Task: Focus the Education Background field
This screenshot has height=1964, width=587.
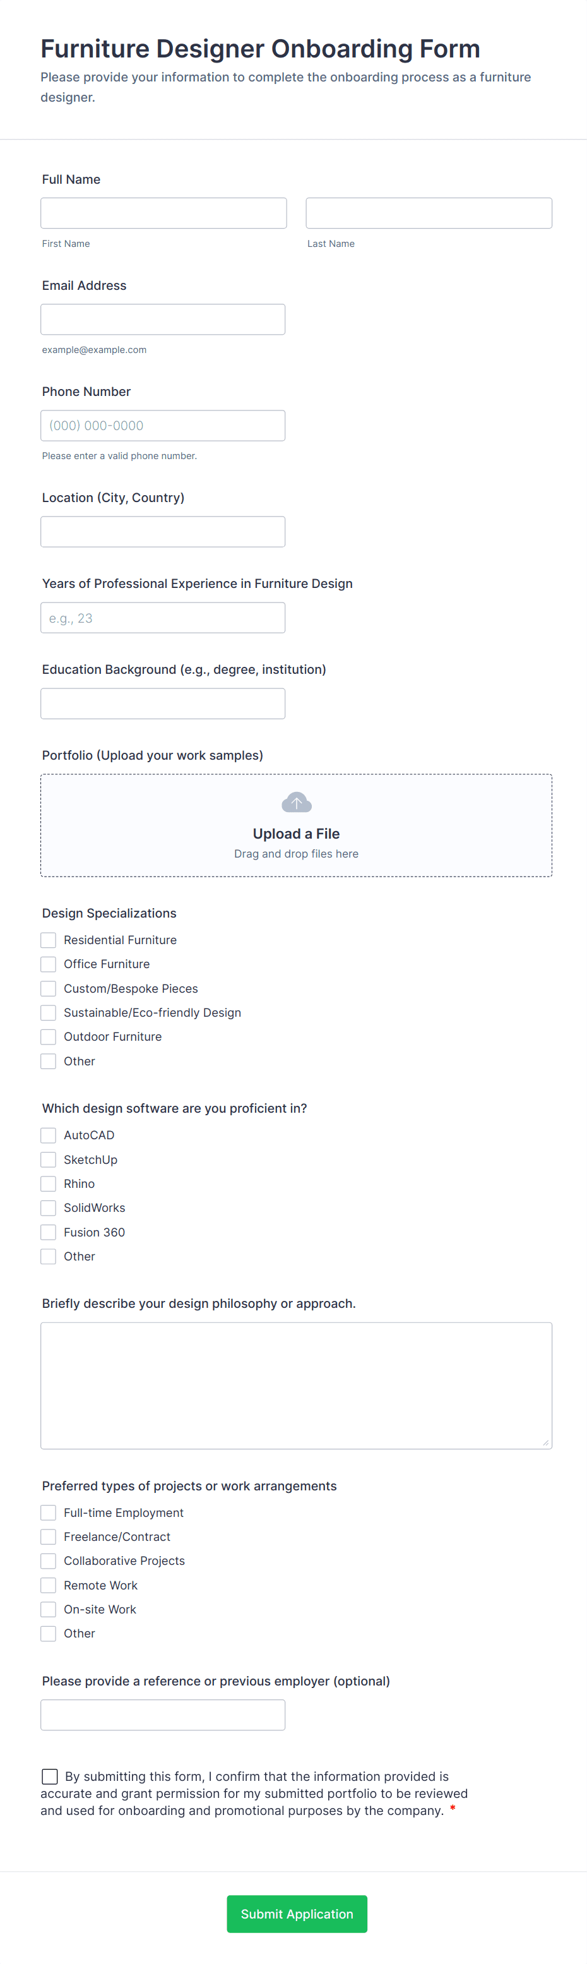Action: click(163, 704)
